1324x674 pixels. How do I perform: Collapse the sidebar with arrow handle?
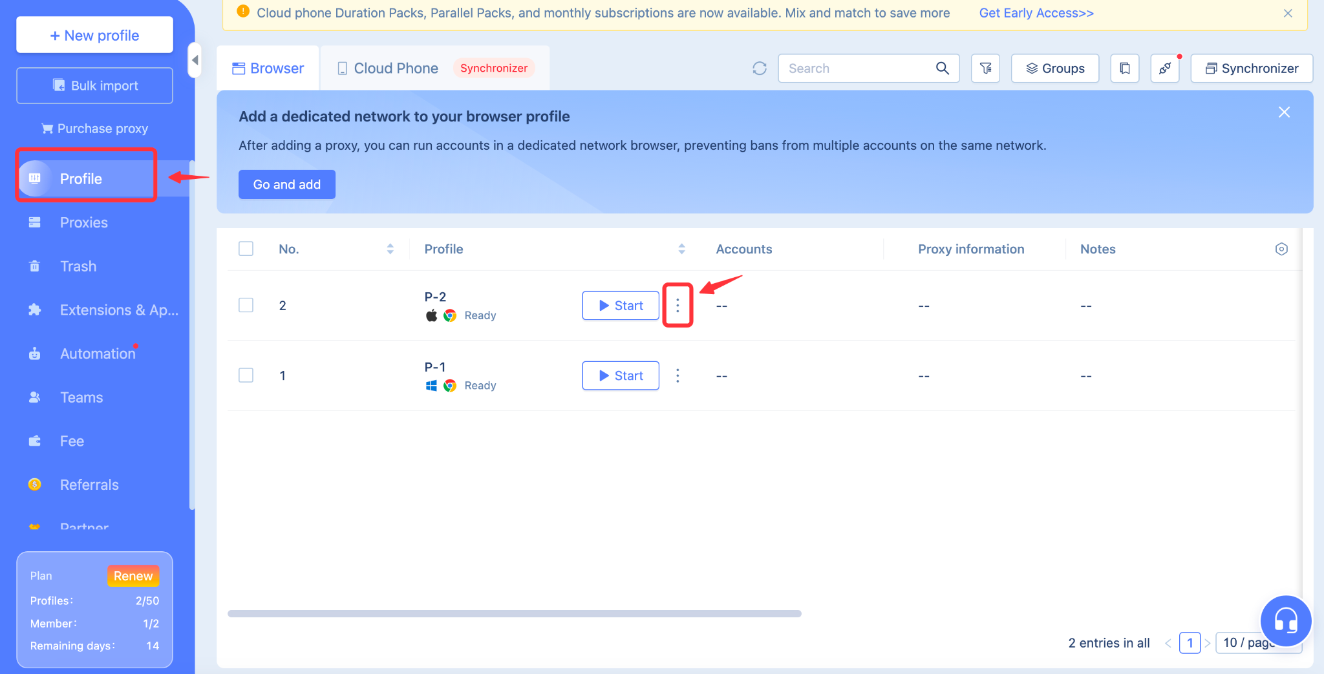[195, 61]
